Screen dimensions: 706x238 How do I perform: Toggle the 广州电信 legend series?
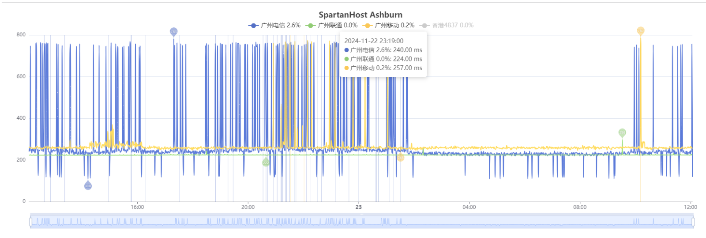274,26
